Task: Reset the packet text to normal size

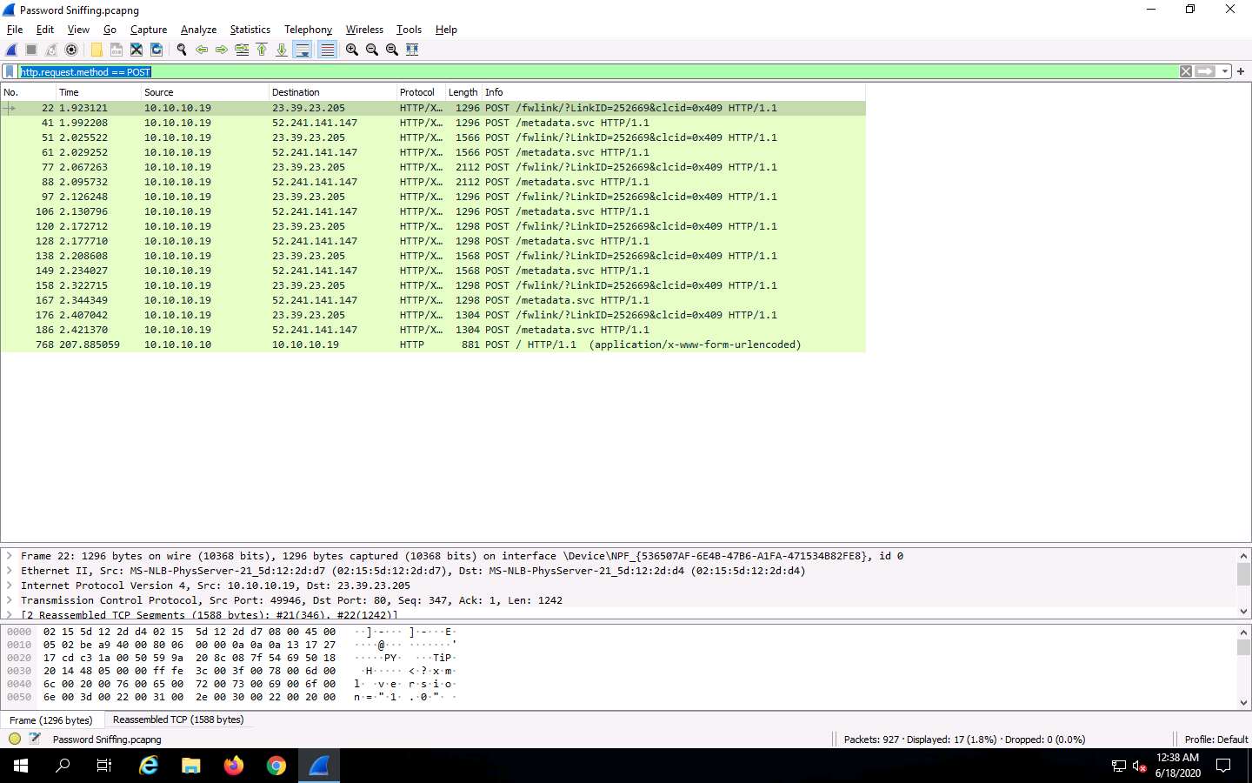Action: coord(392,50)
